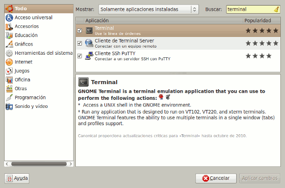Click the Ayuda help button
Screen dimensions: 285x188
click(x=17, y=178)
